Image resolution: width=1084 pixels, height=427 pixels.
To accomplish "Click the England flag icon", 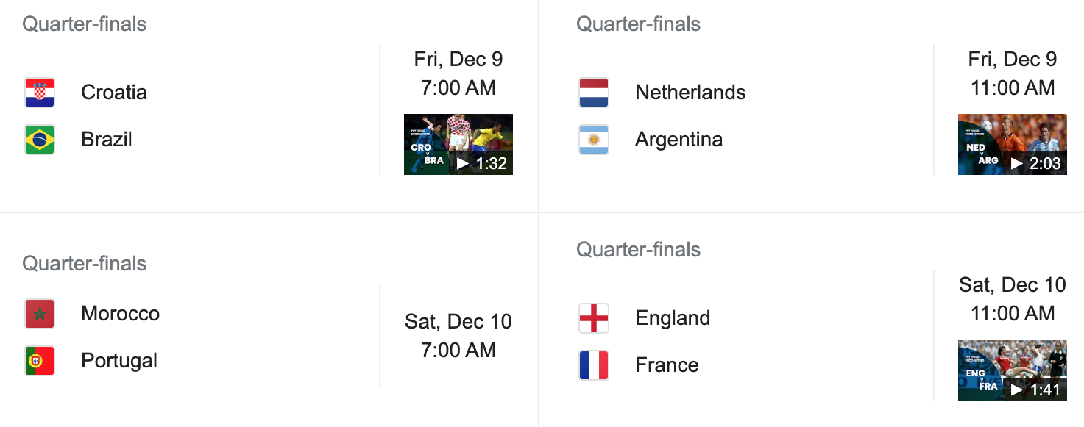I will [594, 318].
